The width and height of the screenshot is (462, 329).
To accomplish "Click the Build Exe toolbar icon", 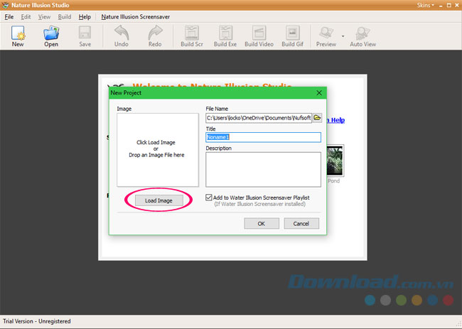I will [x=225, y=33].
